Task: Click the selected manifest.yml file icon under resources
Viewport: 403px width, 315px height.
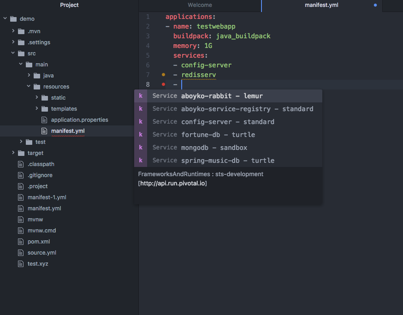Action: 44,131
